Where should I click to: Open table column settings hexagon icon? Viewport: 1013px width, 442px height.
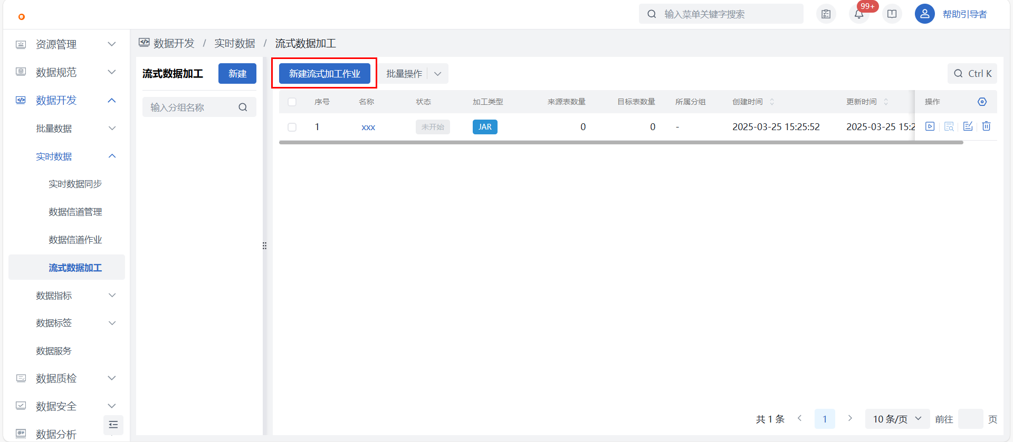(982, 102)
